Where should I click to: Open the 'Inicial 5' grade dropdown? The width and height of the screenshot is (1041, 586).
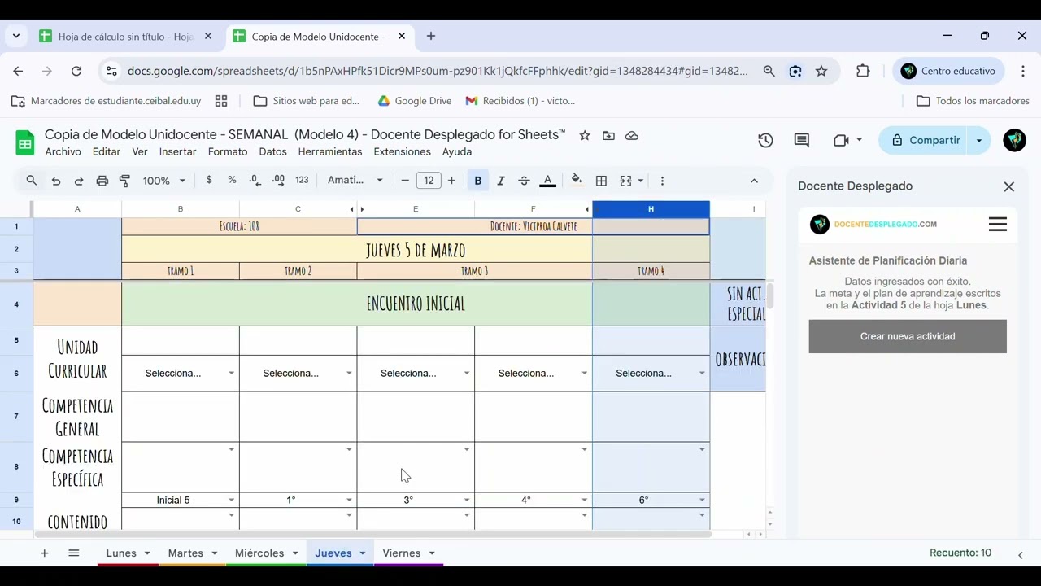pos(231,501)
